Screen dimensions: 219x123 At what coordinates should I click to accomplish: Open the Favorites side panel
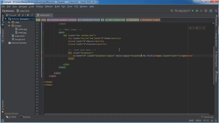3,106
